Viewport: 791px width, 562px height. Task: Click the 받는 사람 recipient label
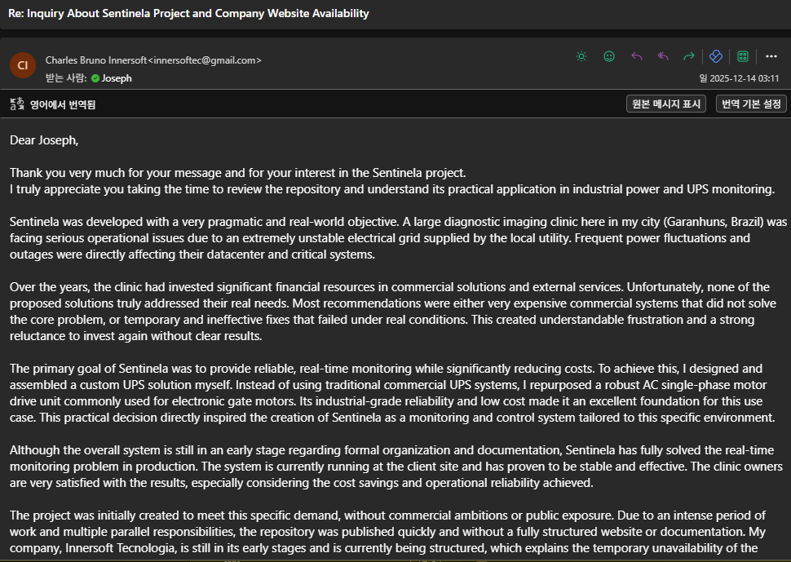pyautogui.click(x=66, y=78)
